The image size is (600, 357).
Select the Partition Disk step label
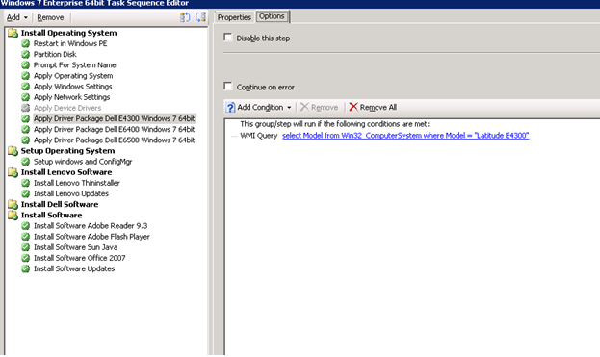click(x=55, y=54)
